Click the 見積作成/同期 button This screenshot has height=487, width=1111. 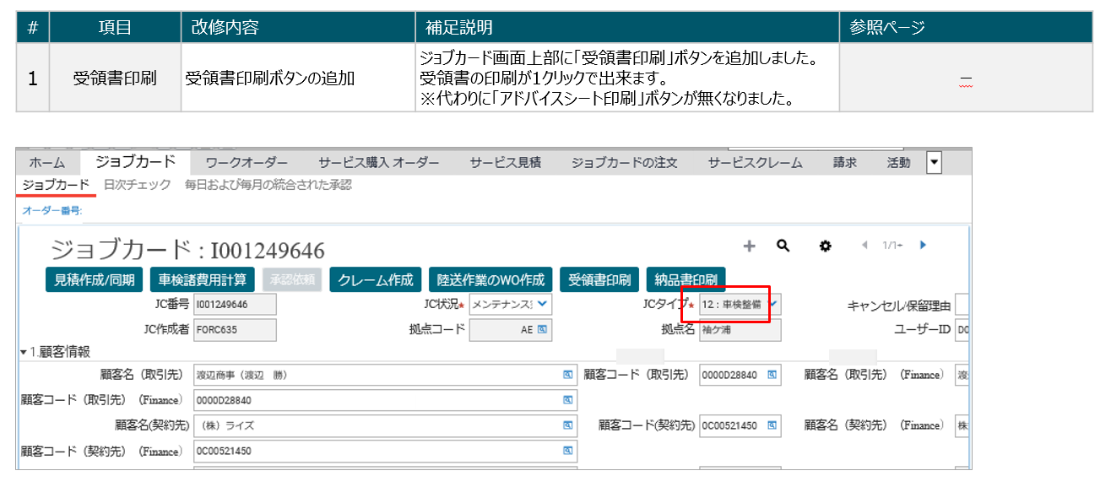tap(94, 280)
